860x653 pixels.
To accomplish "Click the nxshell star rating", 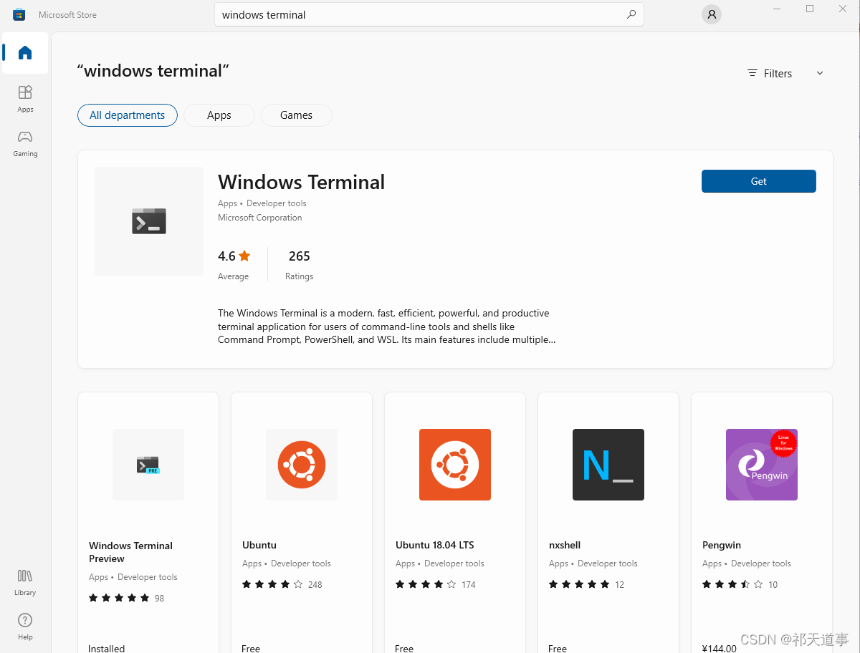I will tap(579, 584).
